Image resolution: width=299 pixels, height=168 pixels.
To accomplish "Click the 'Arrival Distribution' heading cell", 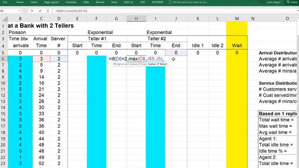I will (x=278, y=53).
